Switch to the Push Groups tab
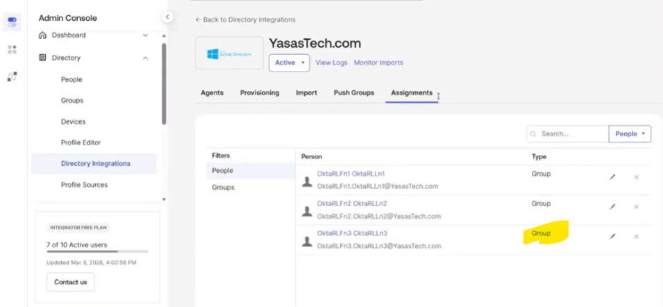The image size is (663, 307). [x=353, y=93]
